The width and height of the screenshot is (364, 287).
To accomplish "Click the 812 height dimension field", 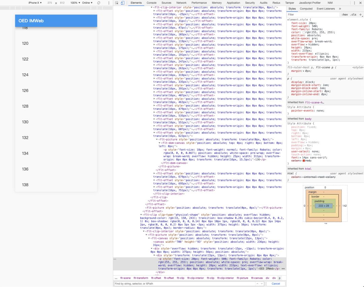I will pyautogui.click(x=62, y=3).
